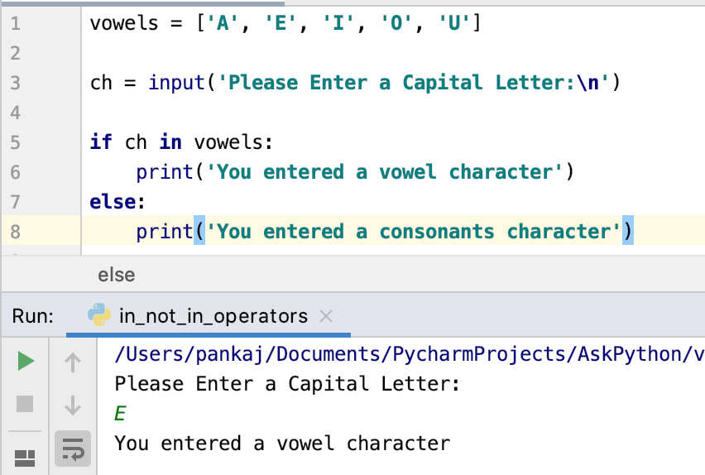
Task: Click line number 3 in the gutter
Action: click(16, 83)
